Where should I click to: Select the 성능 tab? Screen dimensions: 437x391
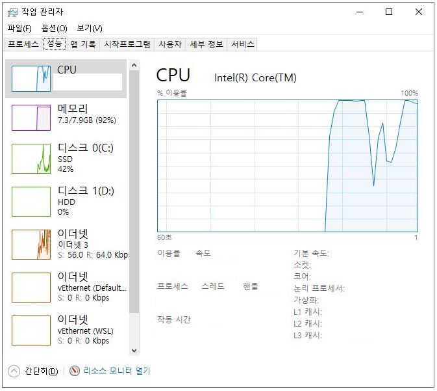55,44
